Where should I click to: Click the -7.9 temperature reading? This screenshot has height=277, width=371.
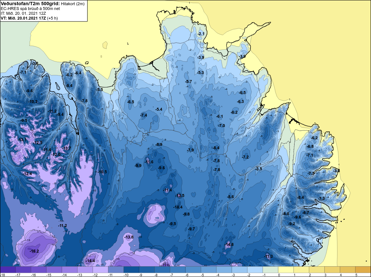click(190, 150)
